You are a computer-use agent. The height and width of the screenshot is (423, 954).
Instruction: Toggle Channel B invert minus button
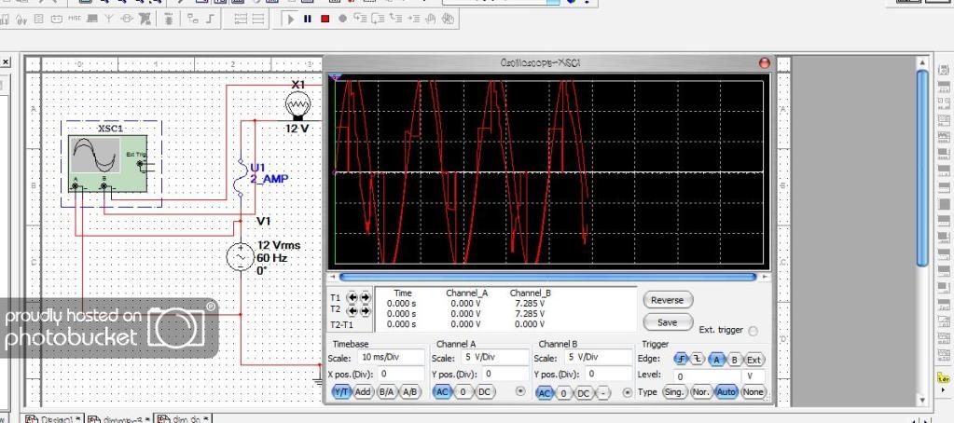[x=602, y=393]
